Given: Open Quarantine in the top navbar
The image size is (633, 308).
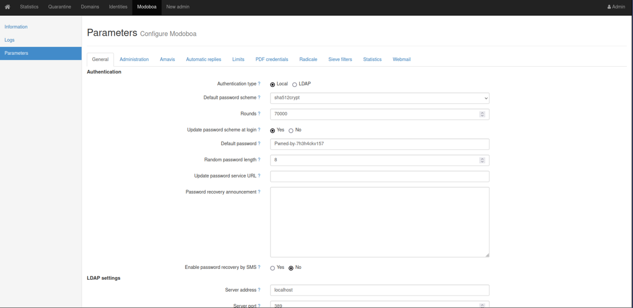Looking at the screenshot, I should (60, 7).
